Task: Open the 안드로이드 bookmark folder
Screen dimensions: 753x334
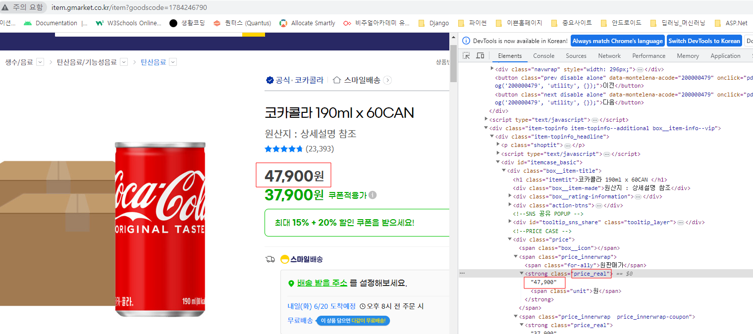Action: 621,23
